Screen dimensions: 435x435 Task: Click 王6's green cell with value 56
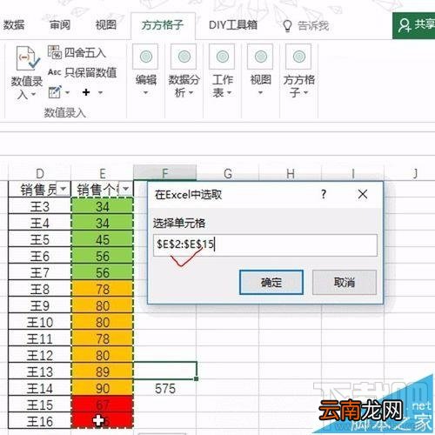(x=103, y=256)
